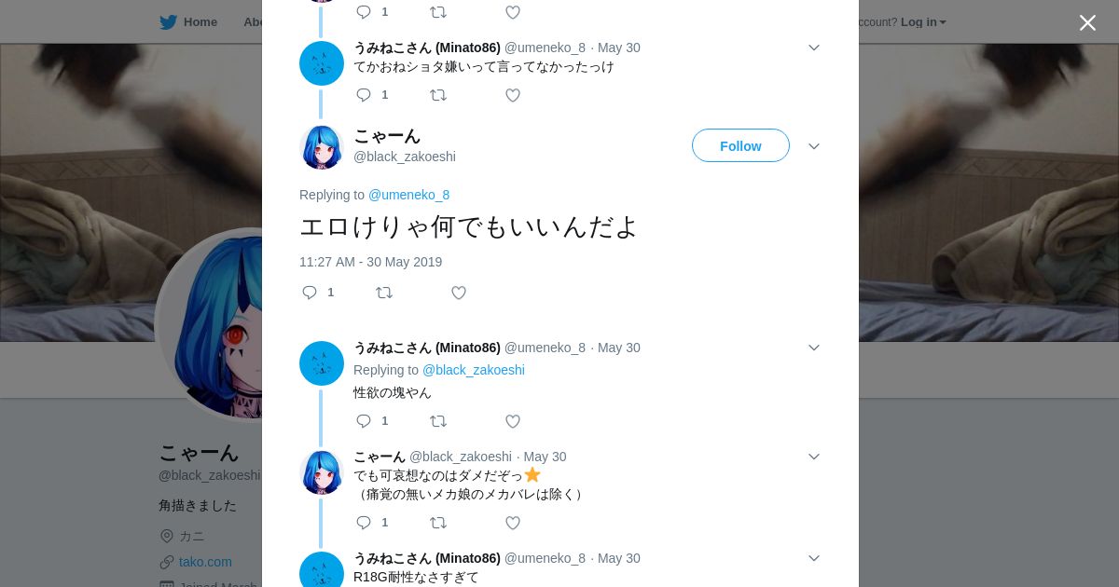Screen dimensions: 1119x587
Task: Retweet the 性欲の塊やん reply
Action: (x=438, y=421)
